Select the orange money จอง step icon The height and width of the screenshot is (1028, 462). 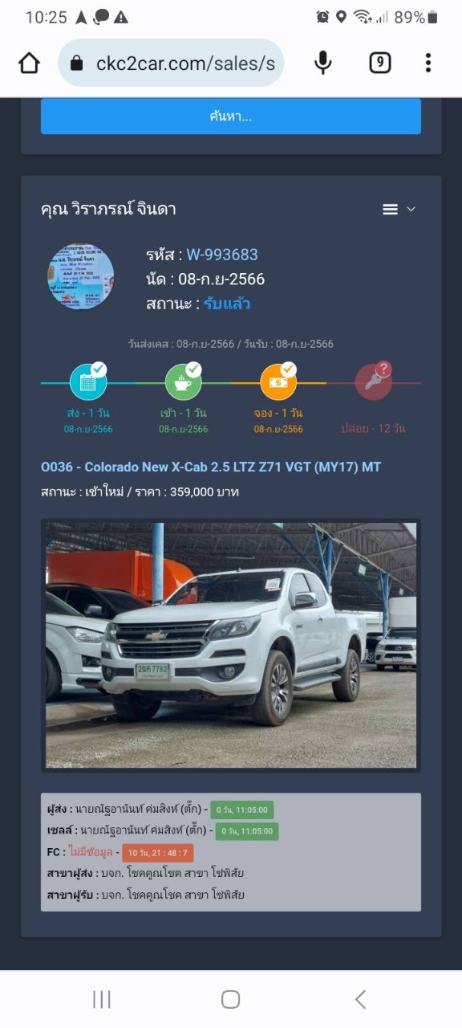278,381
